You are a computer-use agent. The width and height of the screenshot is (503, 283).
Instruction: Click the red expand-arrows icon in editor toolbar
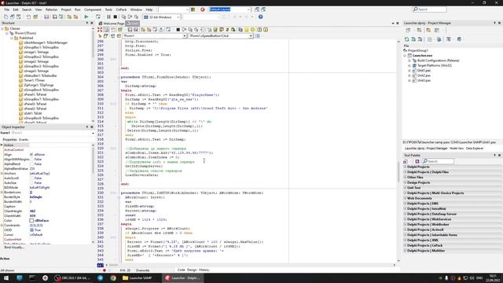point(100,30)
